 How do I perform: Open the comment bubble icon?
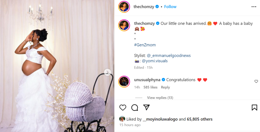(135, 108)
